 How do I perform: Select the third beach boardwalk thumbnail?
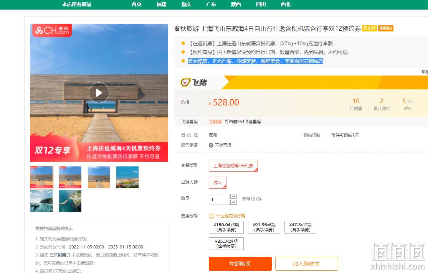[x=99, y=177]
